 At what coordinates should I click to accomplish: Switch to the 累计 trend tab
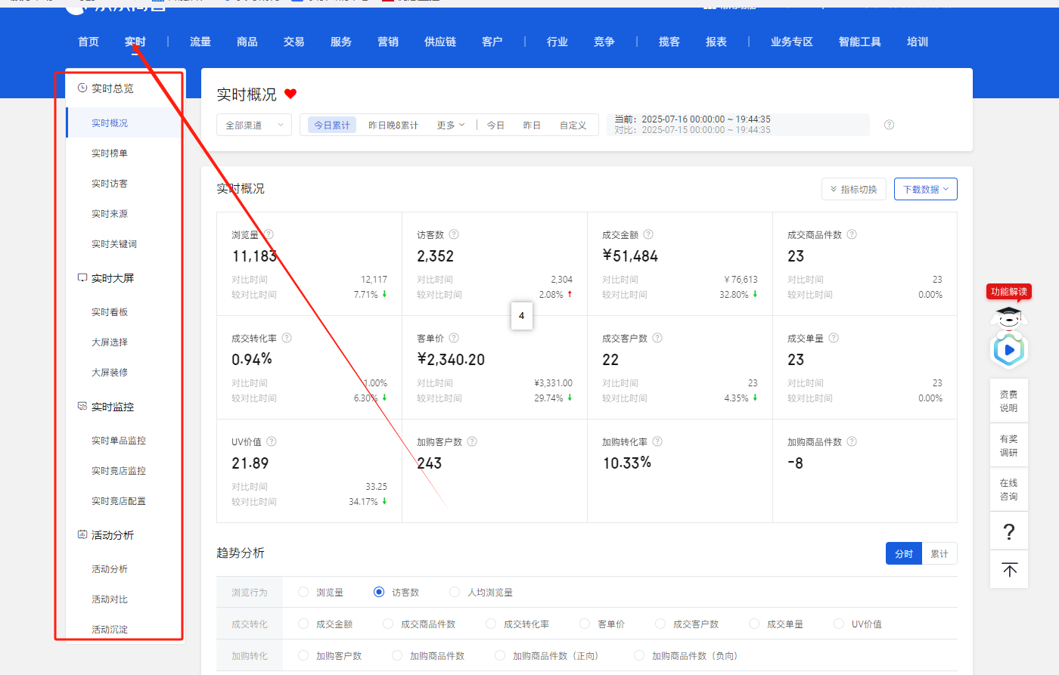tap(939, 554)
